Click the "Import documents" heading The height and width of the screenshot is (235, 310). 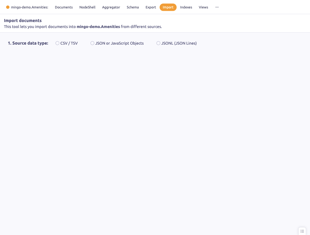[x=23, y=21]
